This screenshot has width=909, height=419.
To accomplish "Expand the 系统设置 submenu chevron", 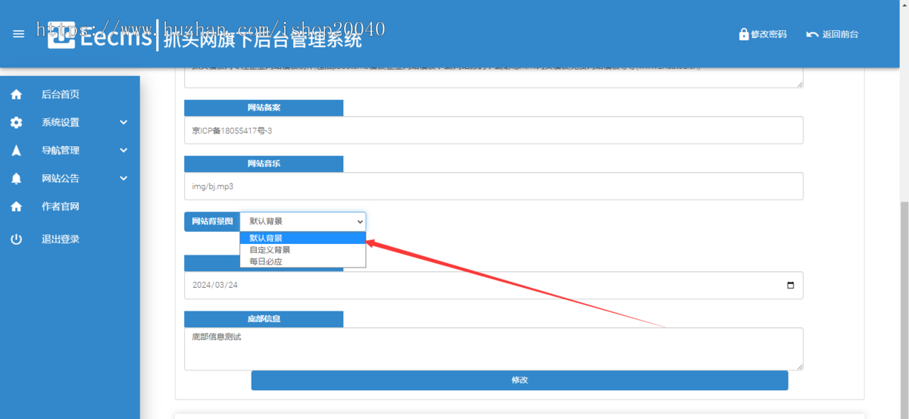I will [123, 123].
